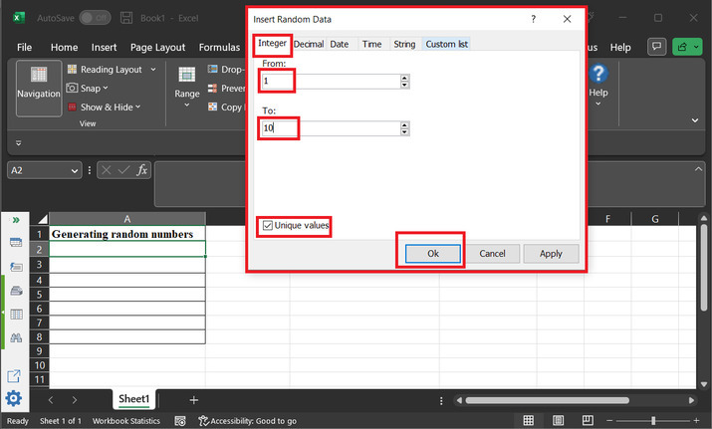Toggle the Unique values checkbox
Viewport: 712px width, 429px height.
point(267,226)
